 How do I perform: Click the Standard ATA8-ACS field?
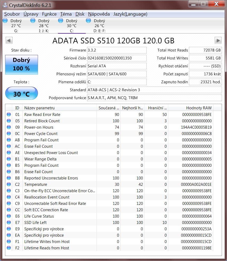(155, 90)
